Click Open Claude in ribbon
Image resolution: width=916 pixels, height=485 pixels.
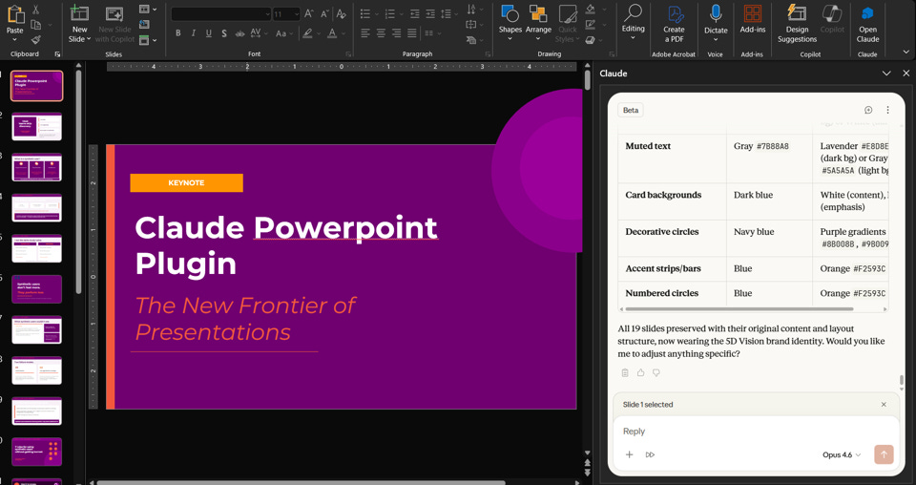867,23
